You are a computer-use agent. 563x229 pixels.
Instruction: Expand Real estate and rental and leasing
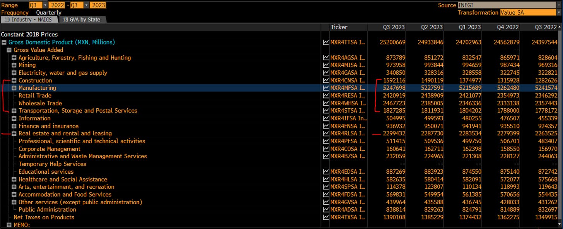(x=14, y=133)
